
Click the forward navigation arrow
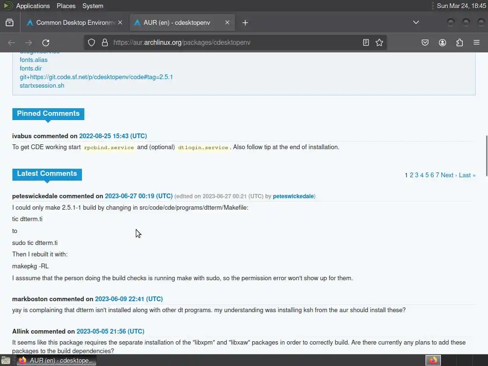[x=29, y=42]
